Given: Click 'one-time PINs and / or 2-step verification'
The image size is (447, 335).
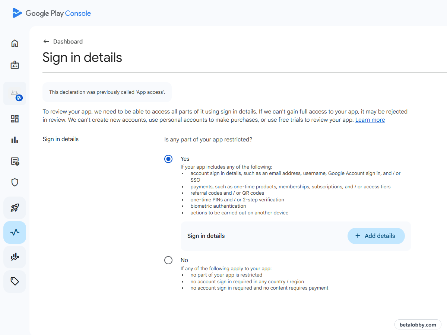Looking at the screenshot, I should click(237, 200).
